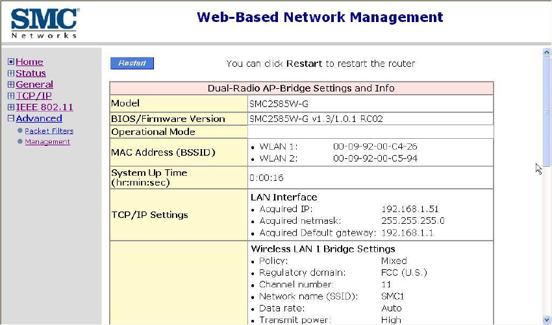This screenshot has width=552, height=325.
Task: Click the Home tree icon
Action: [x=11, y=62]
